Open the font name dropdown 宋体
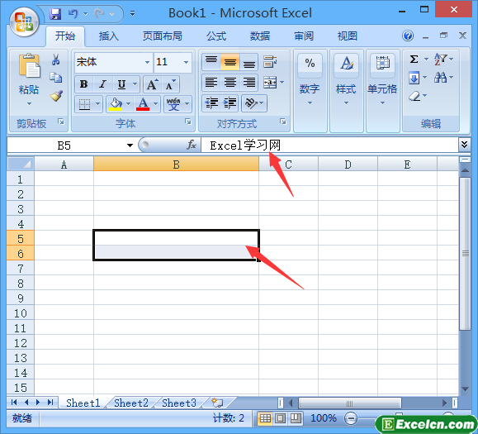This screenshot has height=434, width=478. coord(148,62)
